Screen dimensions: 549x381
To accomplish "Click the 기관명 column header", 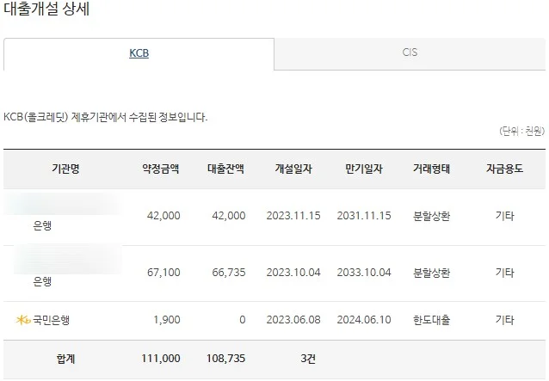I will tap(65, 169).
